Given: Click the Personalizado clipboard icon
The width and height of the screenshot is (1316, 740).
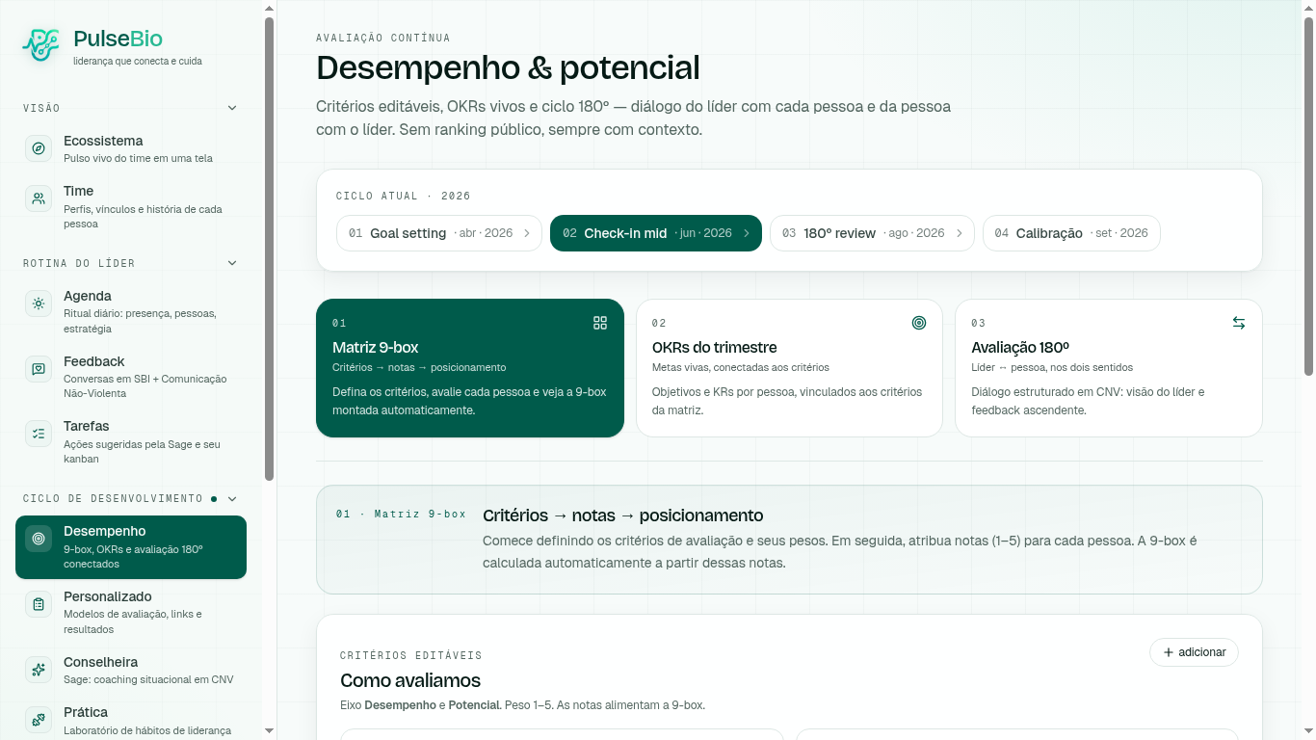Looking at the screenshot, I should (39, 604).
